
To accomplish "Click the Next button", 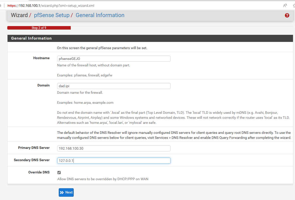I will [x=66, y=192].
